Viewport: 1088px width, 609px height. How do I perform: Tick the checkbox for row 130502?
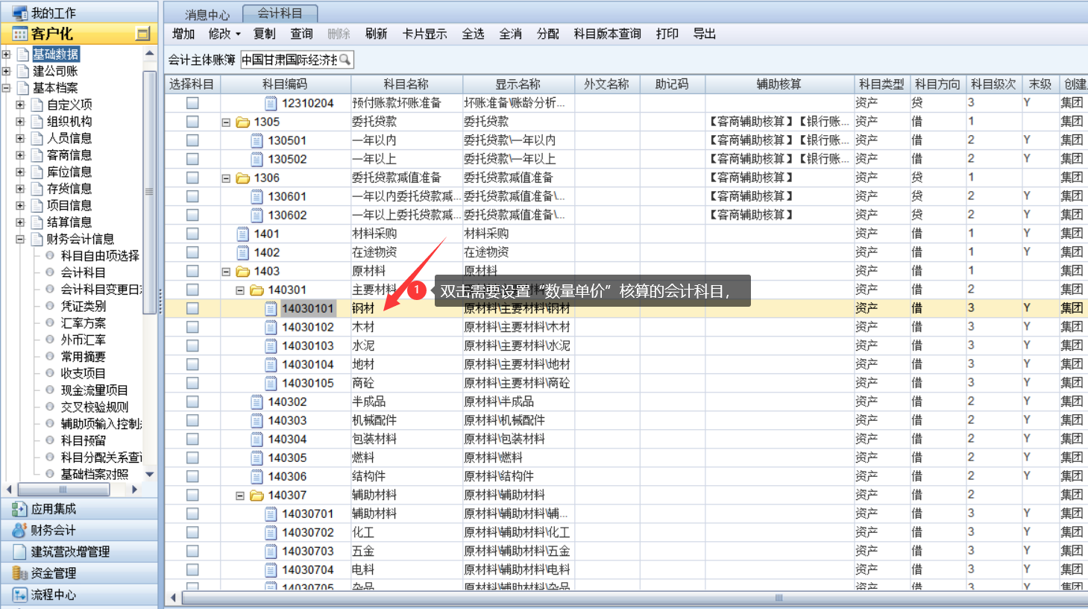click(x=192, y=159)
